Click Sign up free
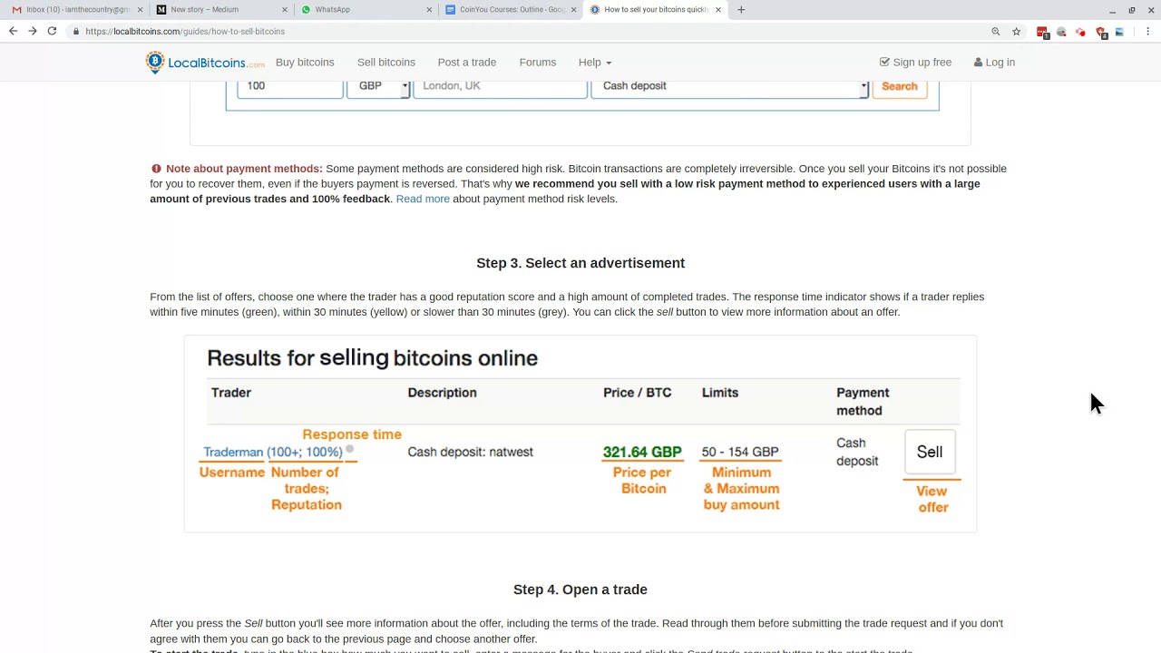Screen dimensions: 1161x653 (x=915, y=63)
